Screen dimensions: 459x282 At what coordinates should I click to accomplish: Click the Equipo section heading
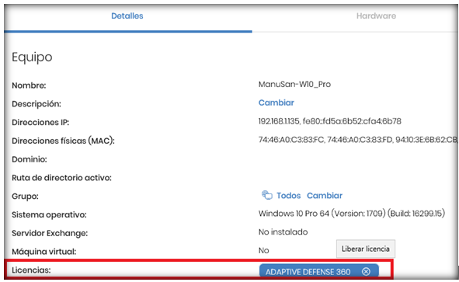coord(32,57)
